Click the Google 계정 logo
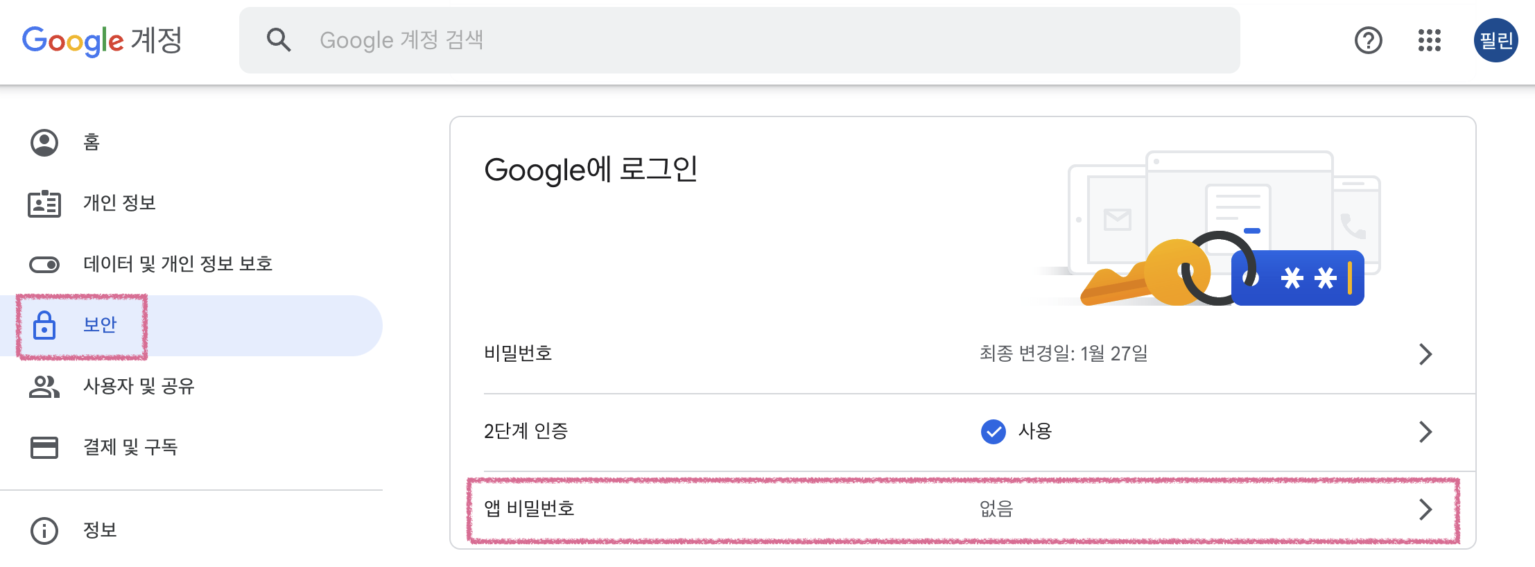The image size is (1535, 567). tap(102, 41)
